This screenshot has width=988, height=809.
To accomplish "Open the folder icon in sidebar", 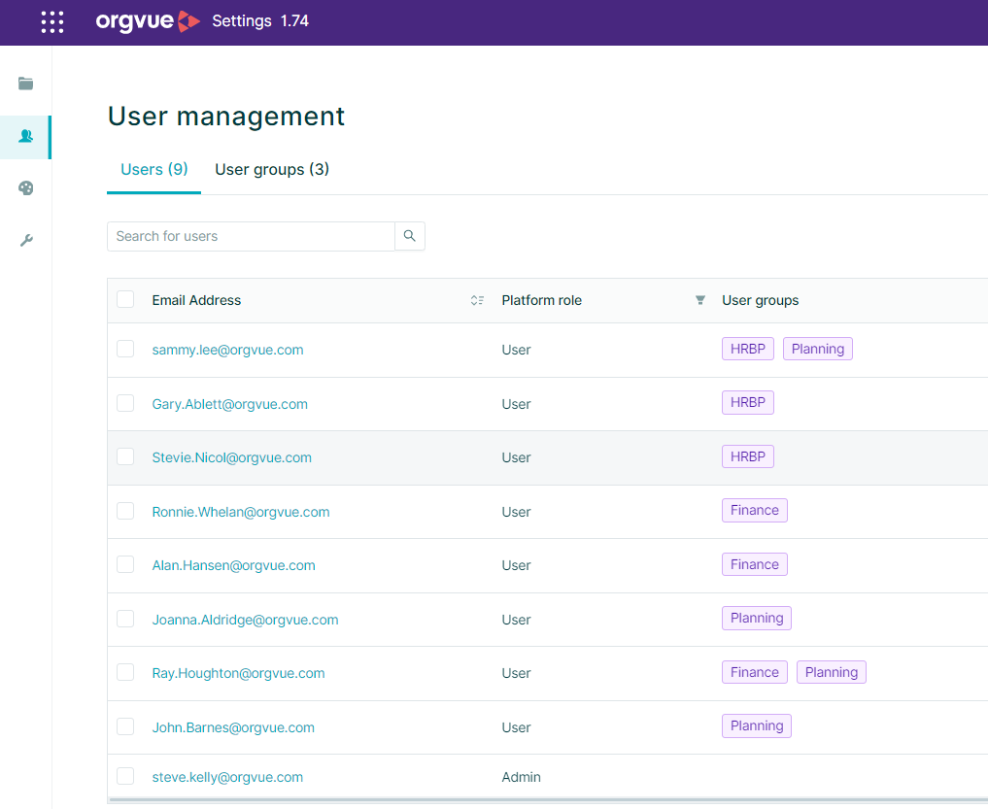I will (x=26, y=84).
